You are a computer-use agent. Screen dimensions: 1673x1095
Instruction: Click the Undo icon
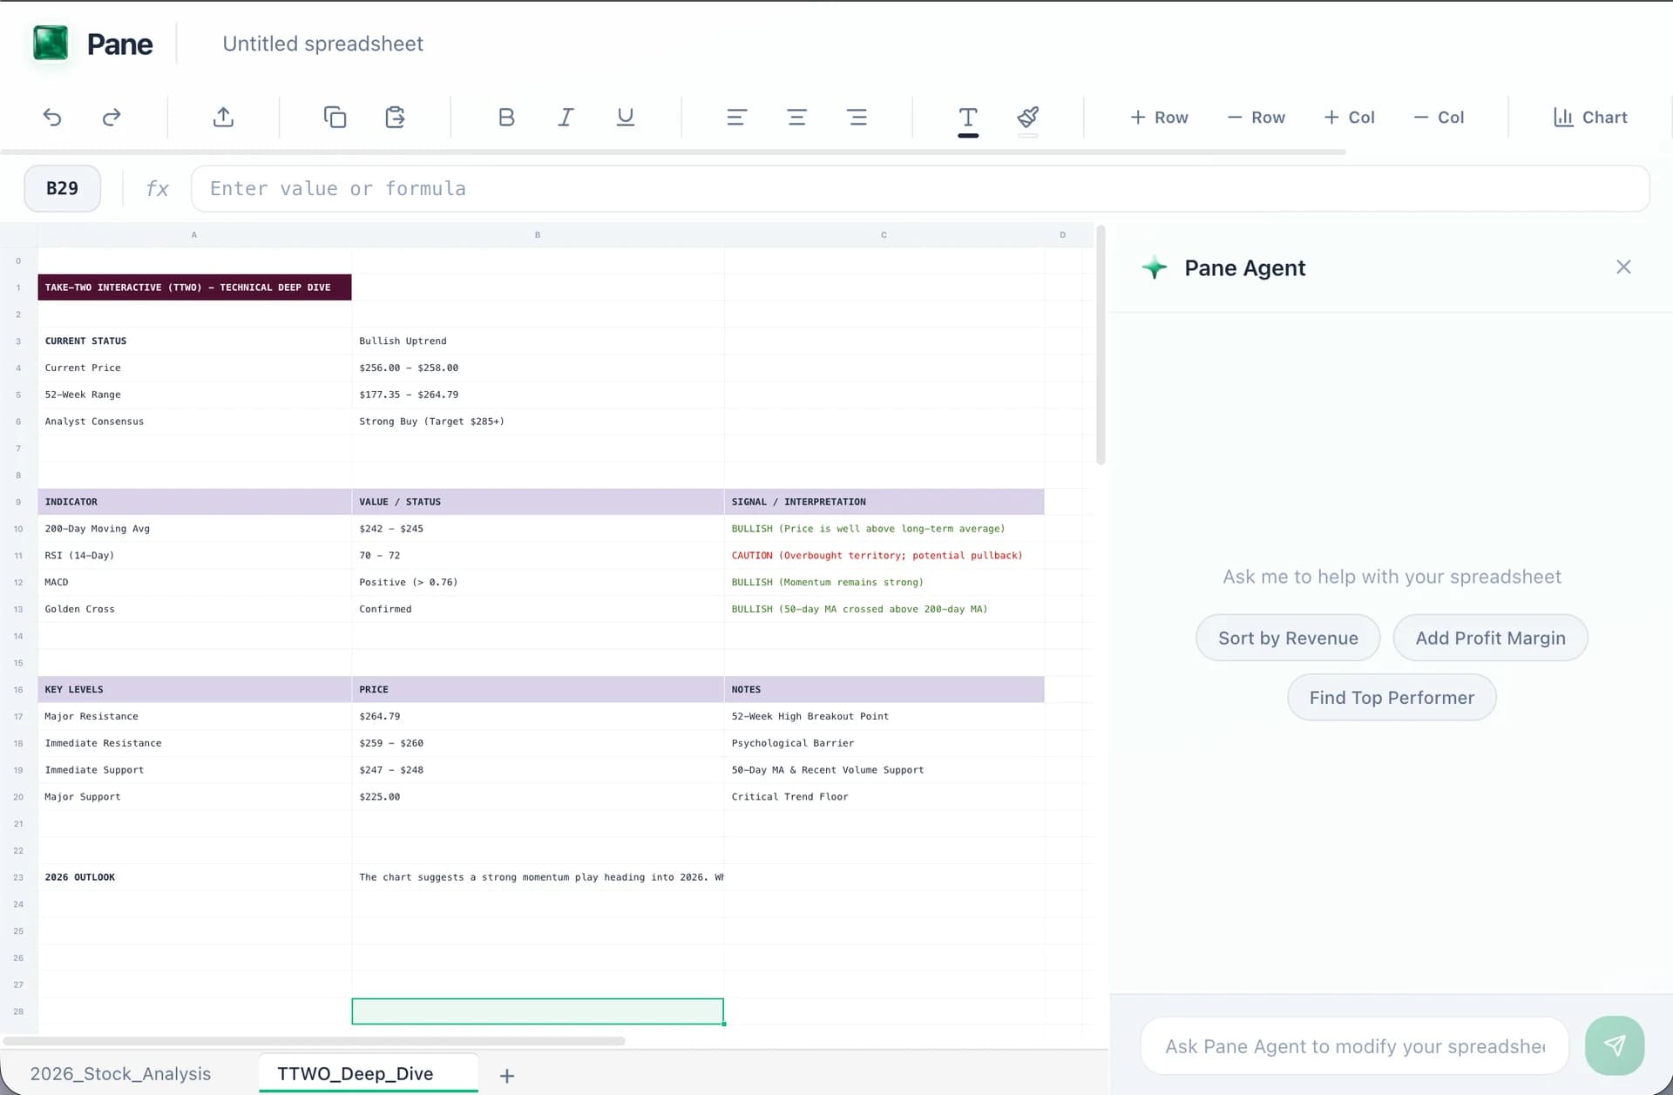pos(52,118)
